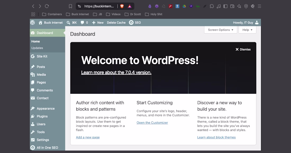
Task: Go back with the browser back arrow
Action: point(33,6)
